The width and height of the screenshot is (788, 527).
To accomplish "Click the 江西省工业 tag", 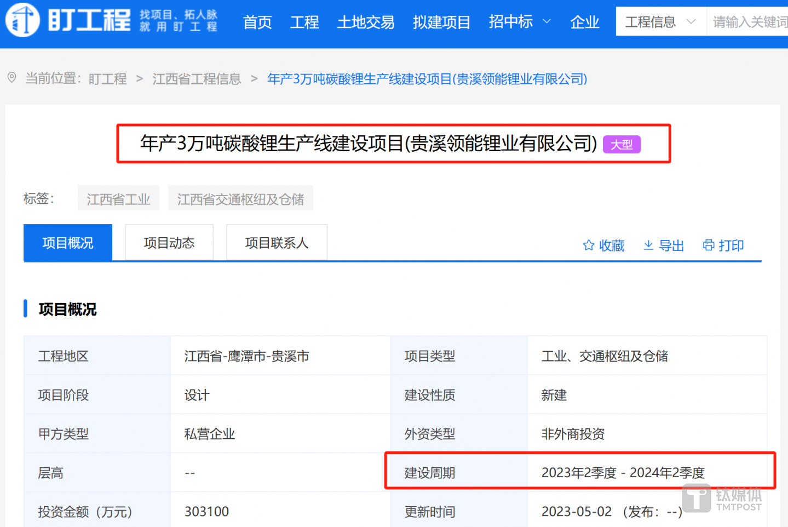I will click(x=118, y=199).
